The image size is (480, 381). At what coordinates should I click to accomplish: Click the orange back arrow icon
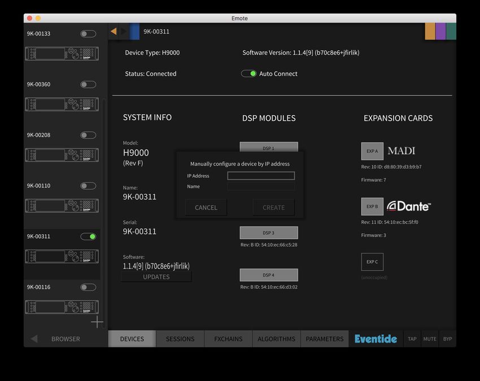114,31
